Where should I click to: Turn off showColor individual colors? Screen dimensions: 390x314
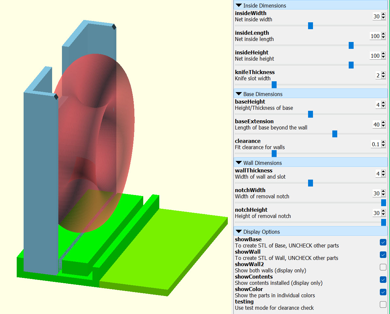click(383, 292)
